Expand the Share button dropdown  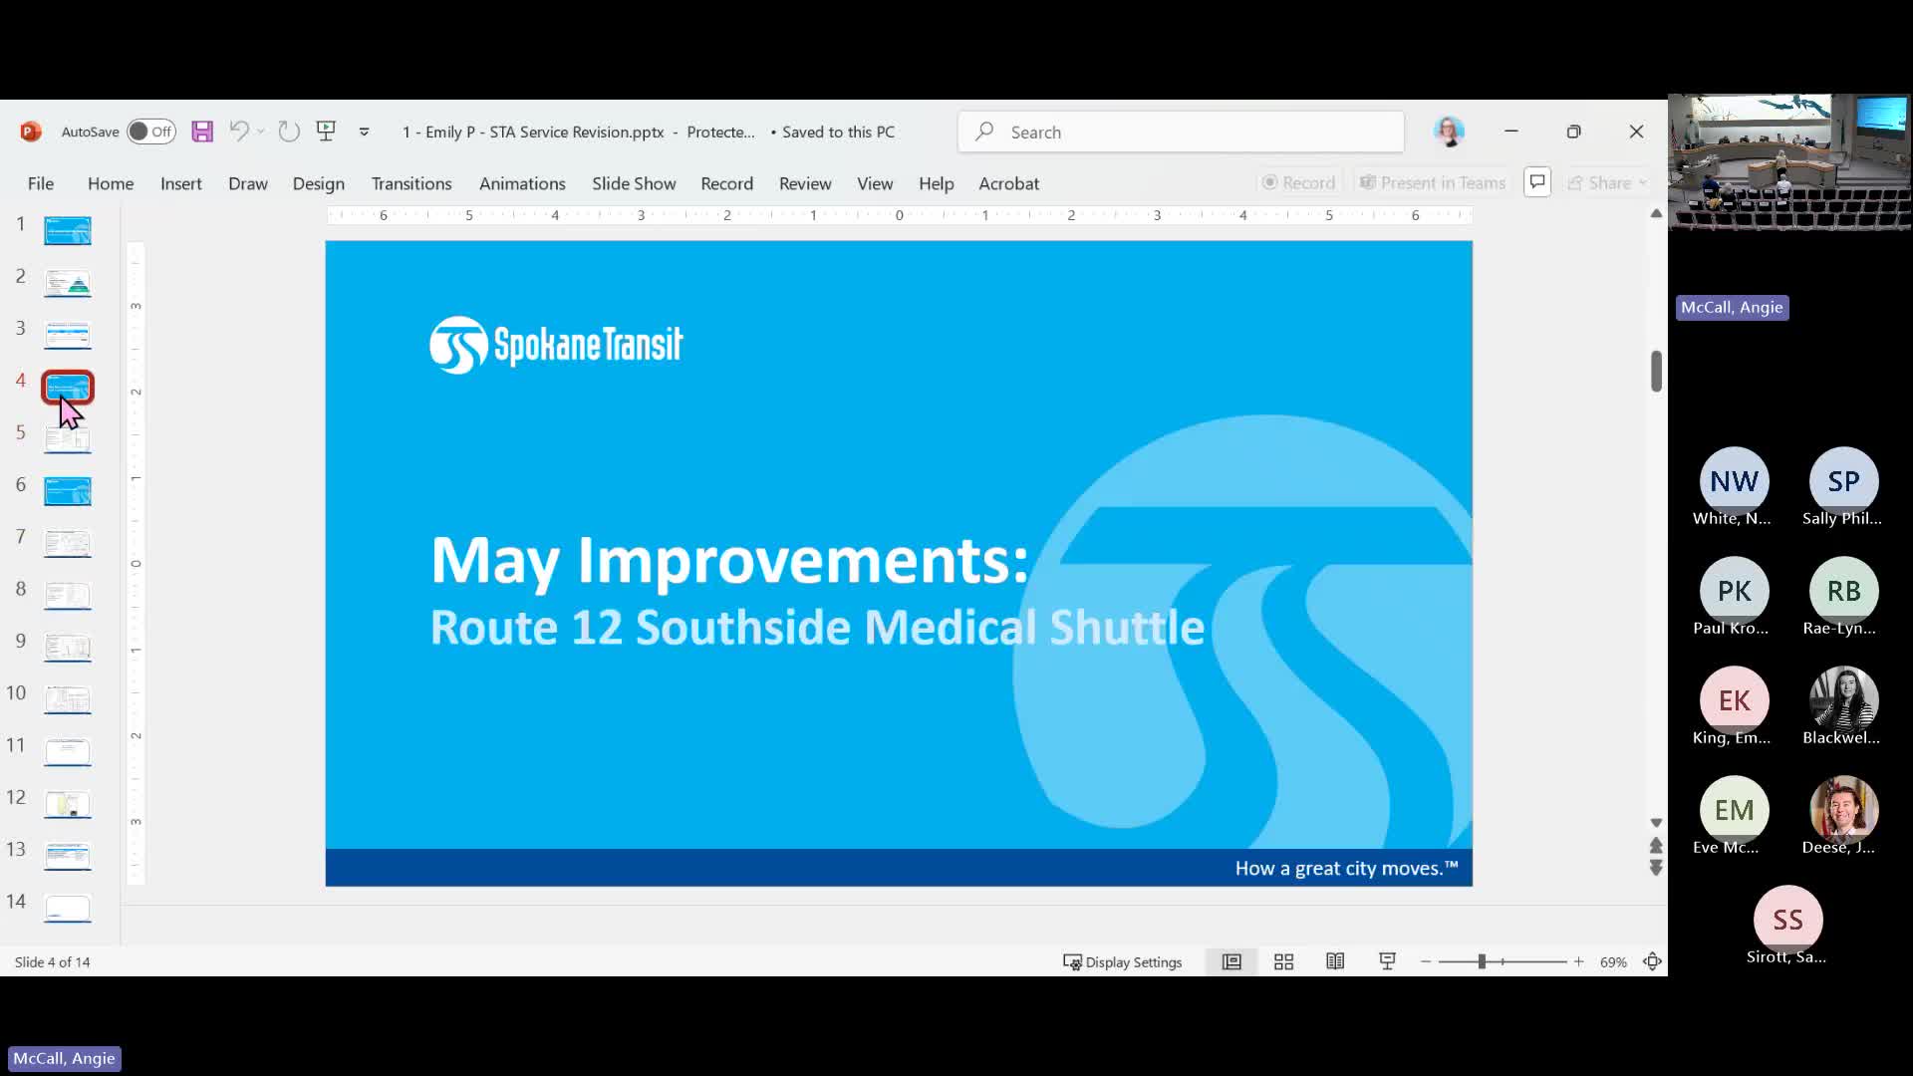[1643, 183]
